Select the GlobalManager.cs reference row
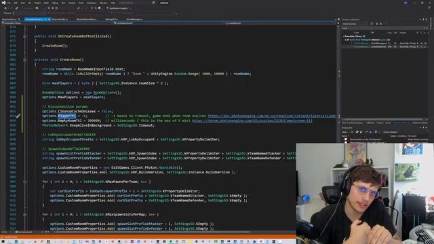The image size is (434, 244). [384, 43]
